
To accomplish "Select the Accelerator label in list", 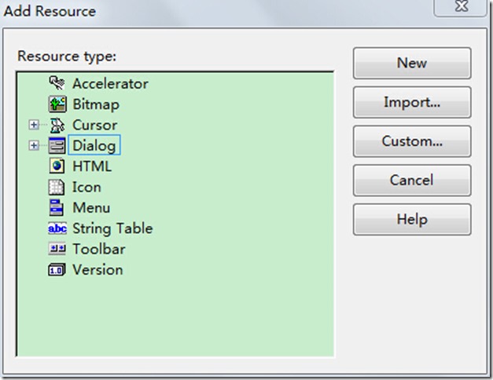I will pyautogui.click(x=110, y=83).
